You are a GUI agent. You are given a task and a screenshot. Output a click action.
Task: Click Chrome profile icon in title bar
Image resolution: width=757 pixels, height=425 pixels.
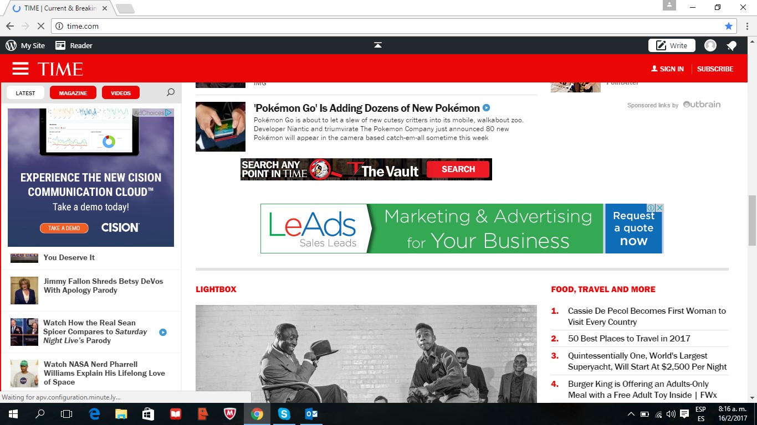[669, 5]
